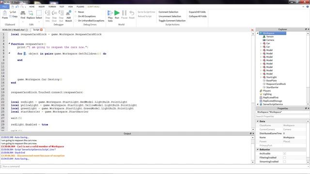Click the Select tool icon

point(39,13)
